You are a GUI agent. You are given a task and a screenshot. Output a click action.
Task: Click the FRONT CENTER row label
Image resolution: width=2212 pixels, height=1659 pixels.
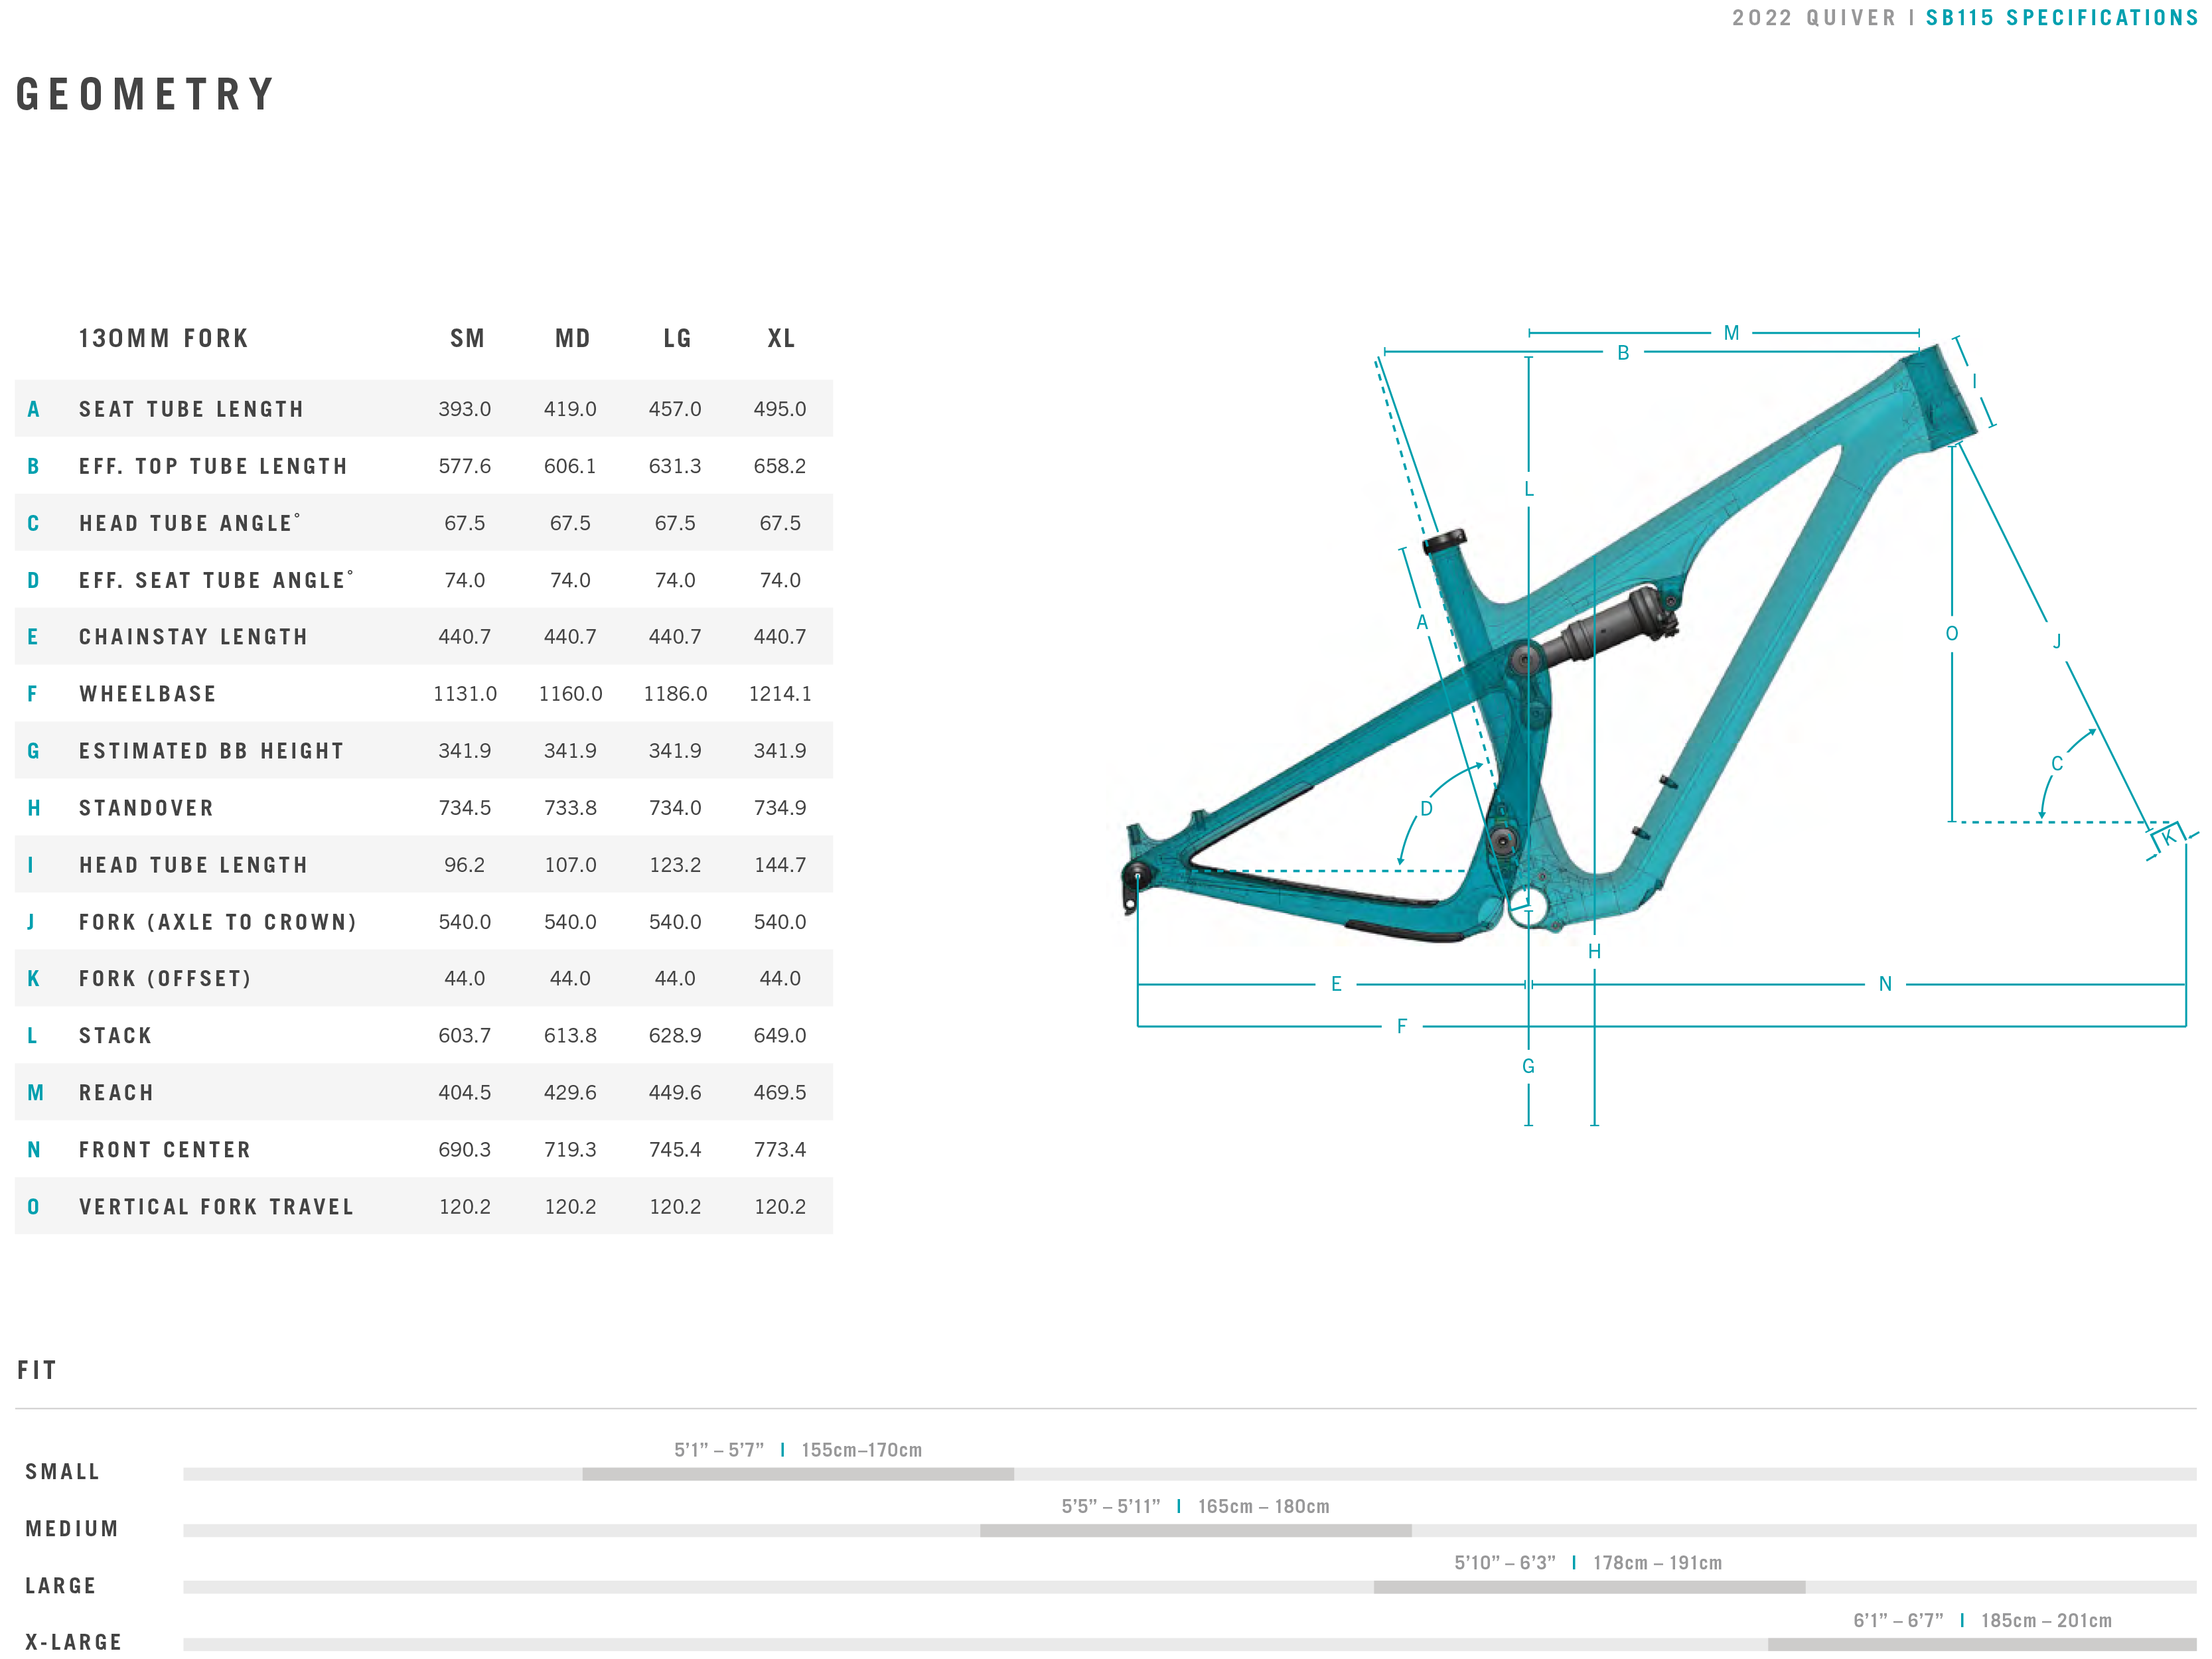165,1149
